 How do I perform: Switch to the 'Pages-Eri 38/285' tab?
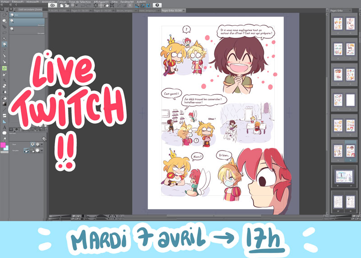click(x=81, y=10)
